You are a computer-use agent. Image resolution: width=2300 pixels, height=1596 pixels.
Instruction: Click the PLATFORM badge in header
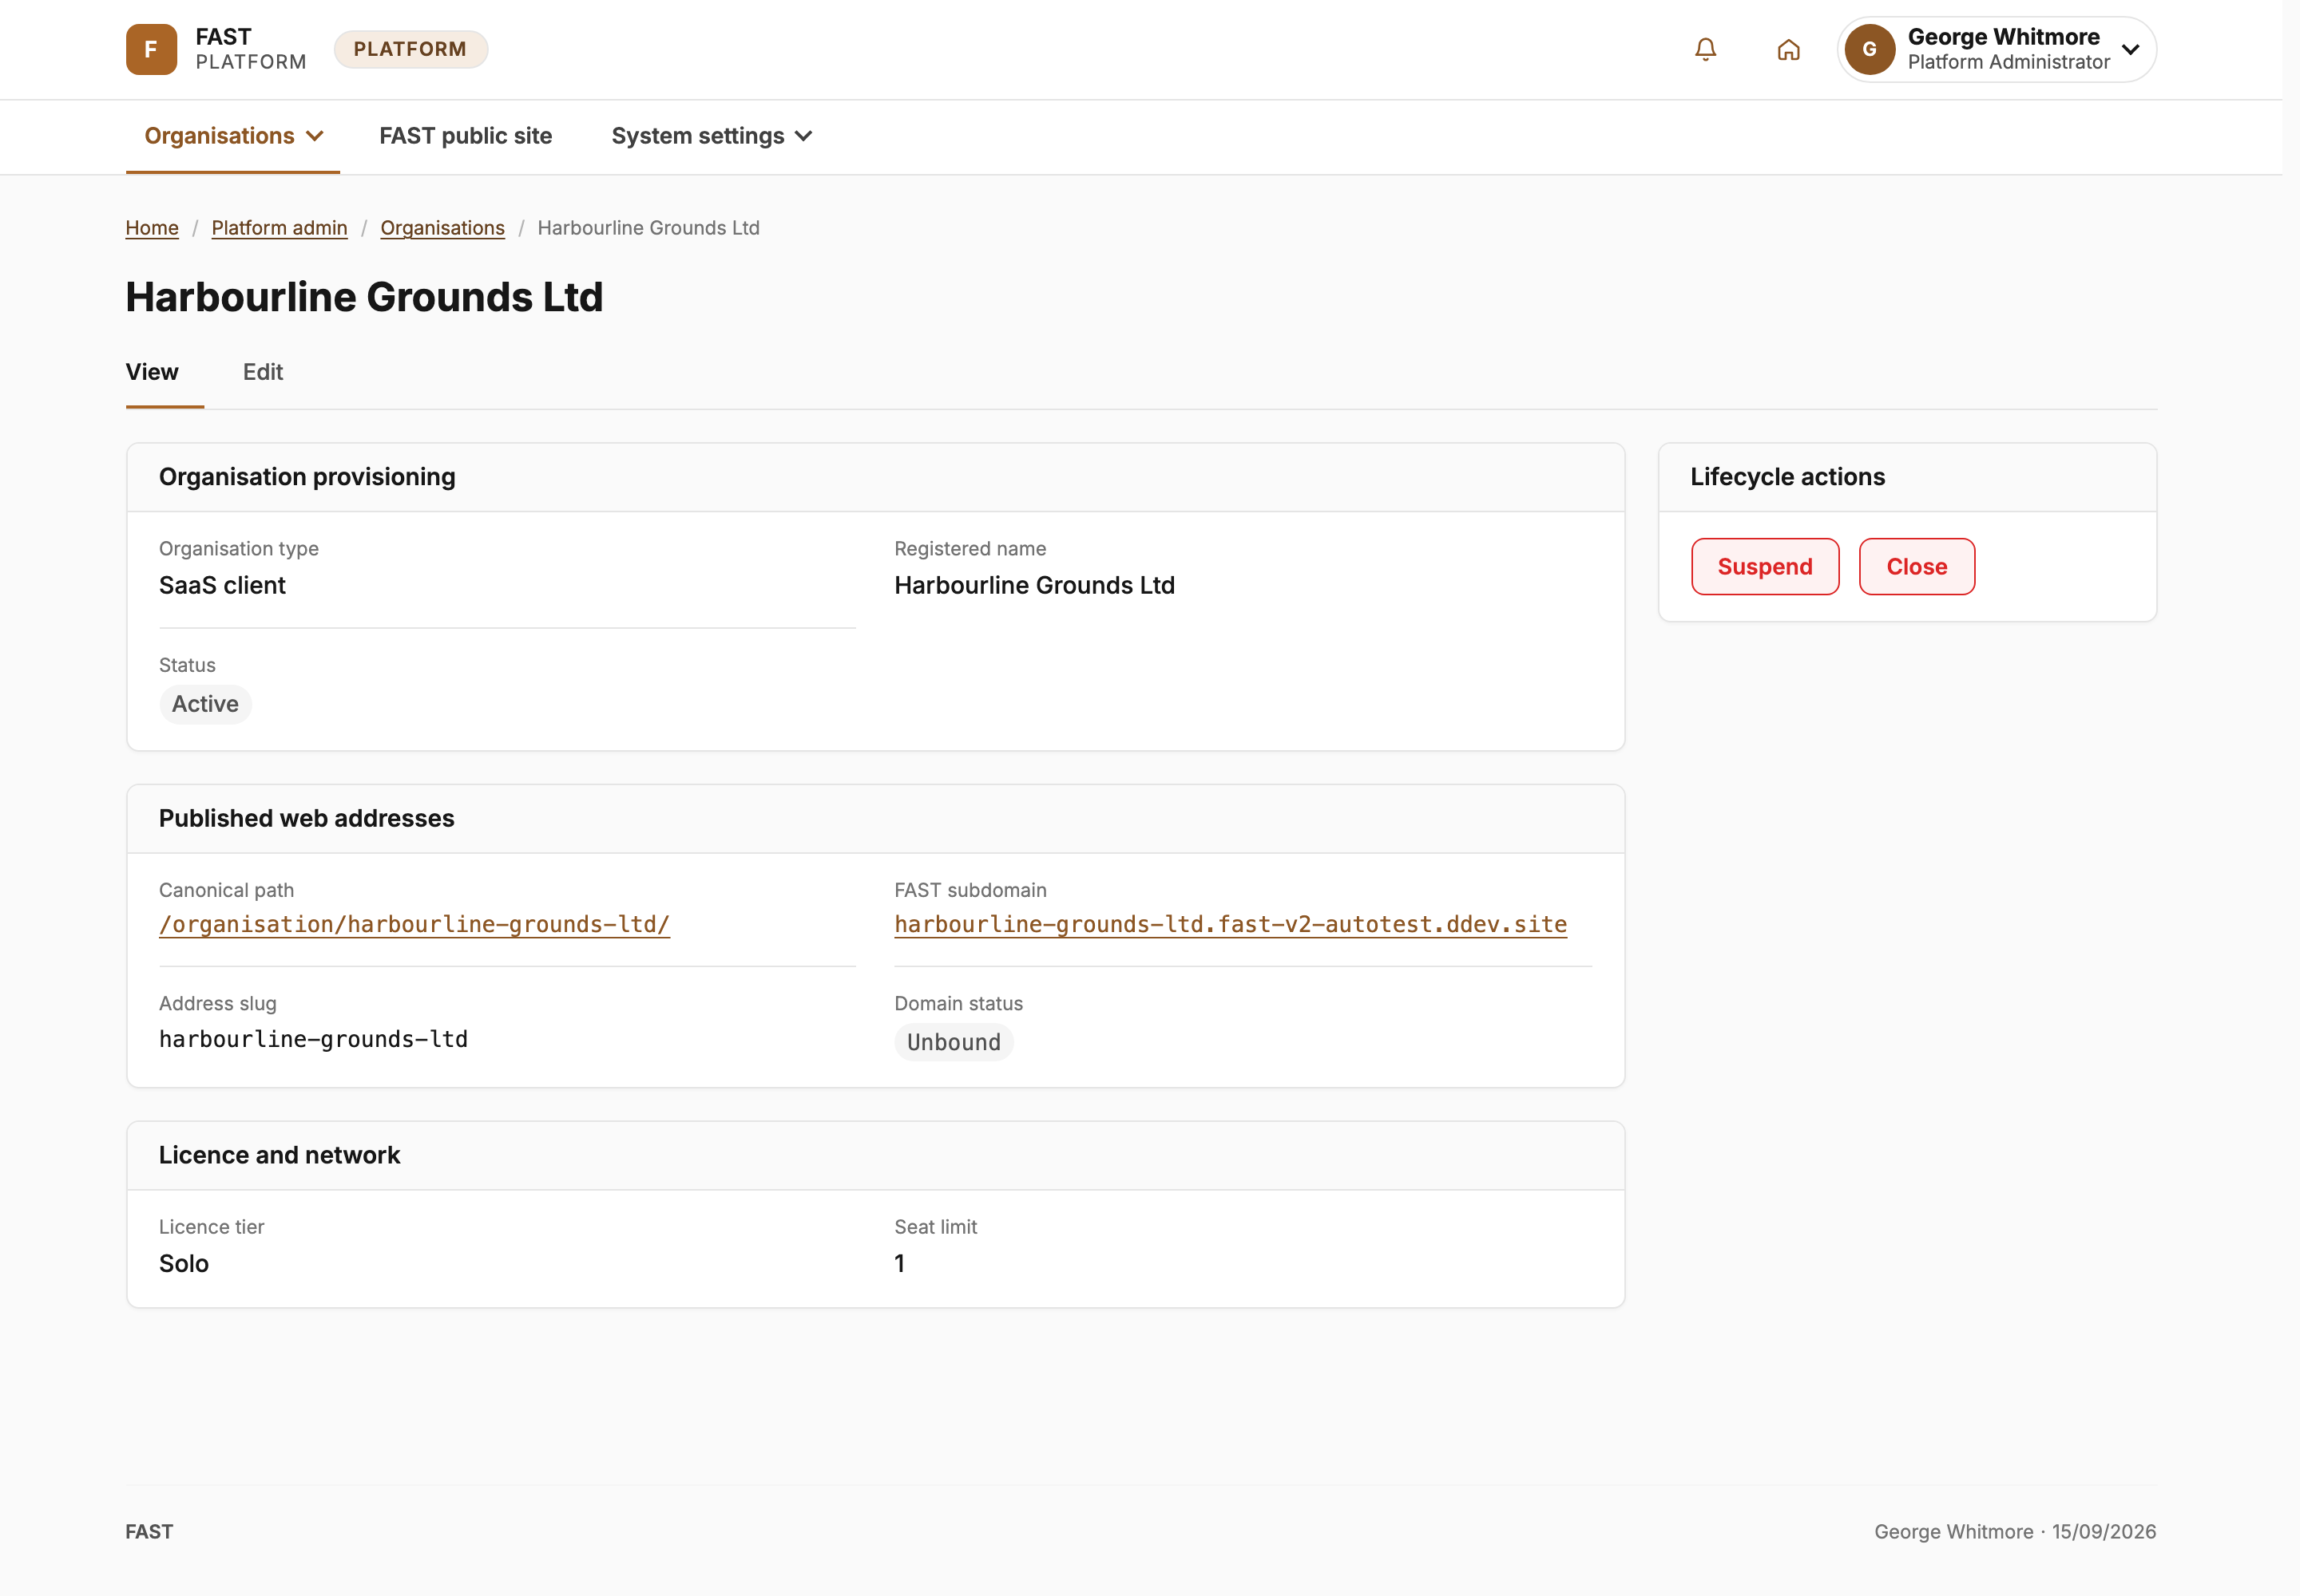pos(410,49)
